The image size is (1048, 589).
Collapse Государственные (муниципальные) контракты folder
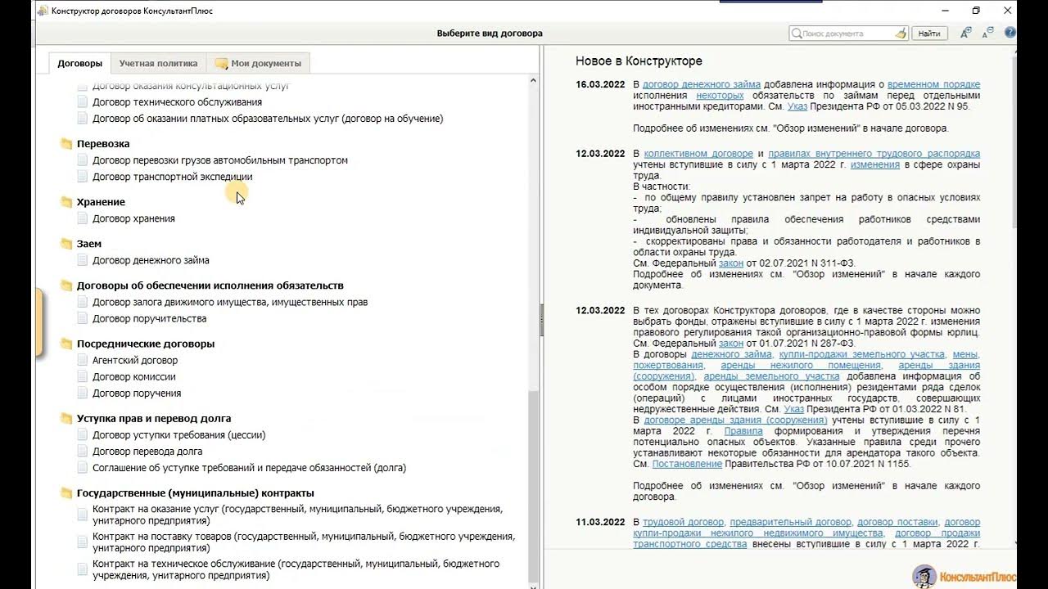pyautogui.click(x=66, y=492)
